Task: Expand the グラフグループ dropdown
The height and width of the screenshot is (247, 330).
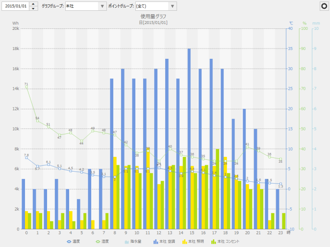Action: 102,6
